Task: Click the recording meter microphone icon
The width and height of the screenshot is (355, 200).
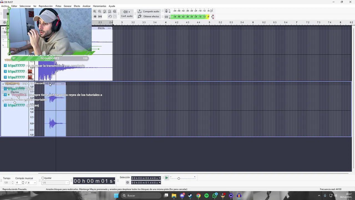Action: tap(166, 11)
